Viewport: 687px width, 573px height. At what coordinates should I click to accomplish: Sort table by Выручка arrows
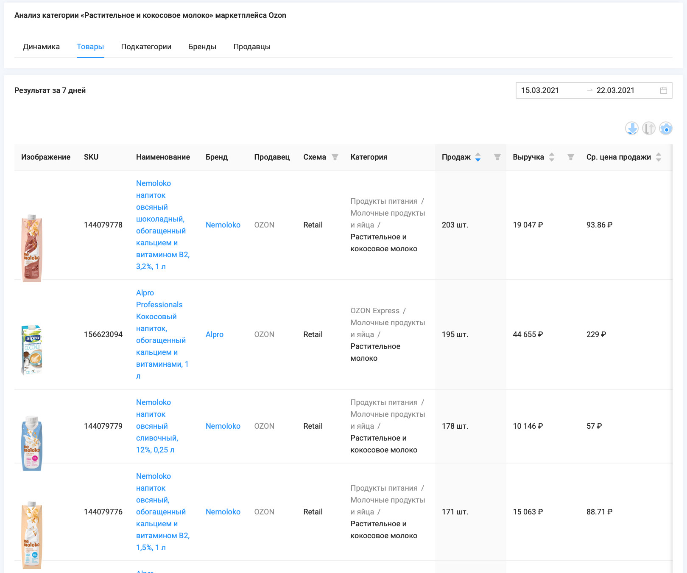552,157
